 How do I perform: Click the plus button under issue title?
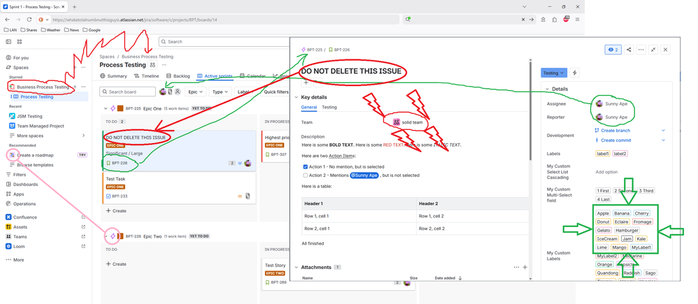(306, 82)
